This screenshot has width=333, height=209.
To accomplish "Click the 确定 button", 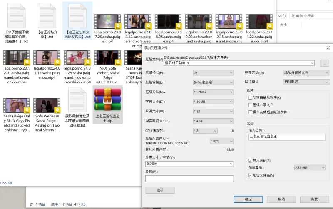I will tap(248, 199).
